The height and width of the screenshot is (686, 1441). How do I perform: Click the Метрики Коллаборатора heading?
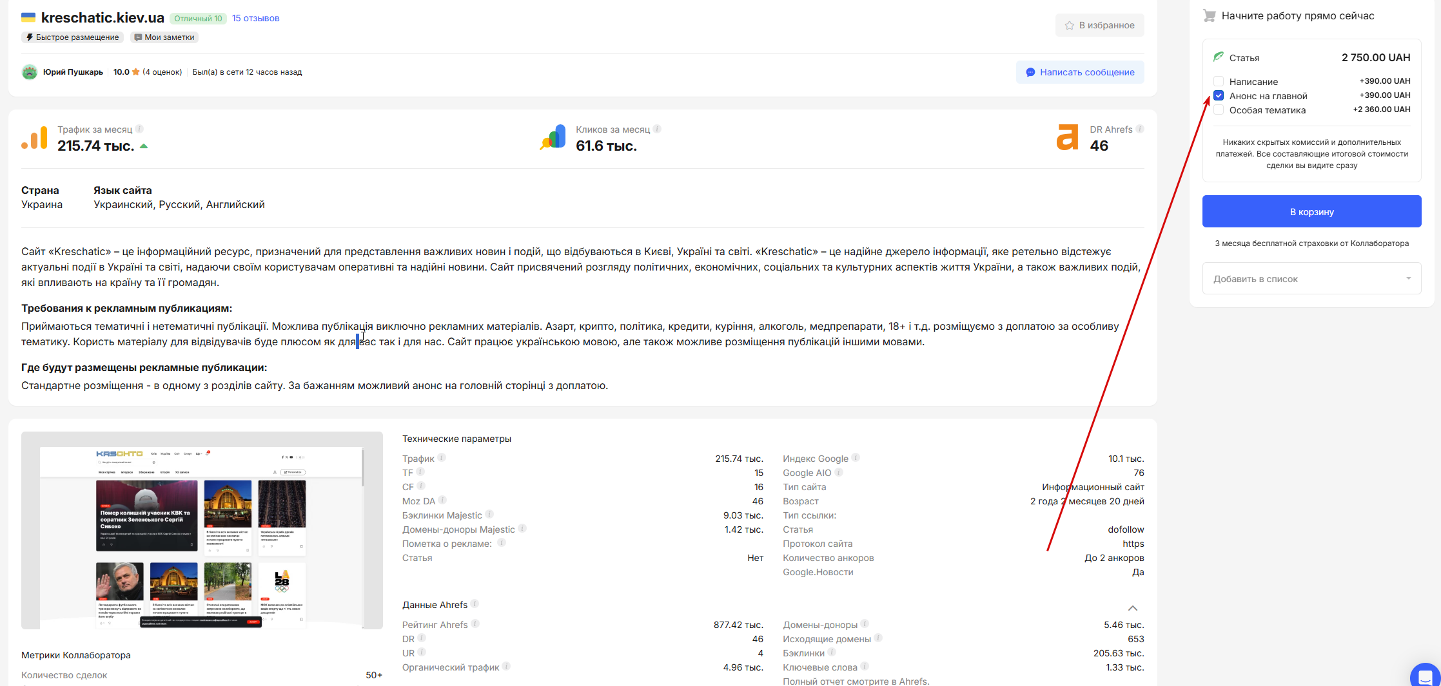(x=76, y=655)
